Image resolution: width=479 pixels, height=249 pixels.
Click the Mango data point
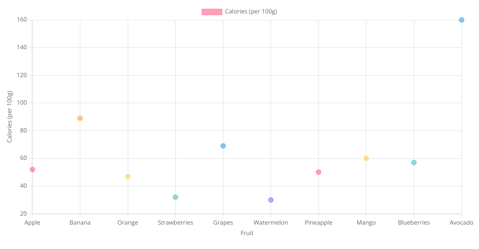[366, 158]
